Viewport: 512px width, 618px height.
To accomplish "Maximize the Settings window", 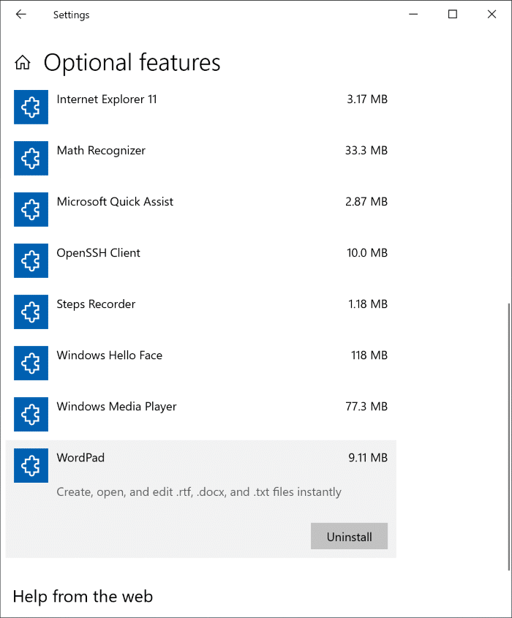I will 453,15.
